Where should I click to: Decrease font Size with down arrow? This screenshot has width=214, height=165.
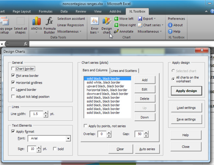click(39, 151)
